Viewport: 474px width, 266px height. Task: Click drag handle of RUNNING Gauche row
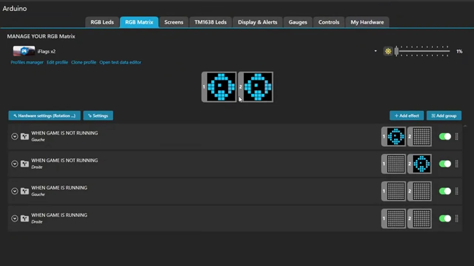(457, 191)
